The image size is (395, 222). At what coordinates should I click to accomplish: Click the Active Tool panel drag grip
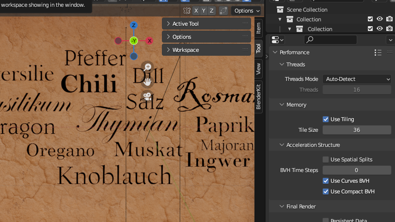(x=245, y=23)
